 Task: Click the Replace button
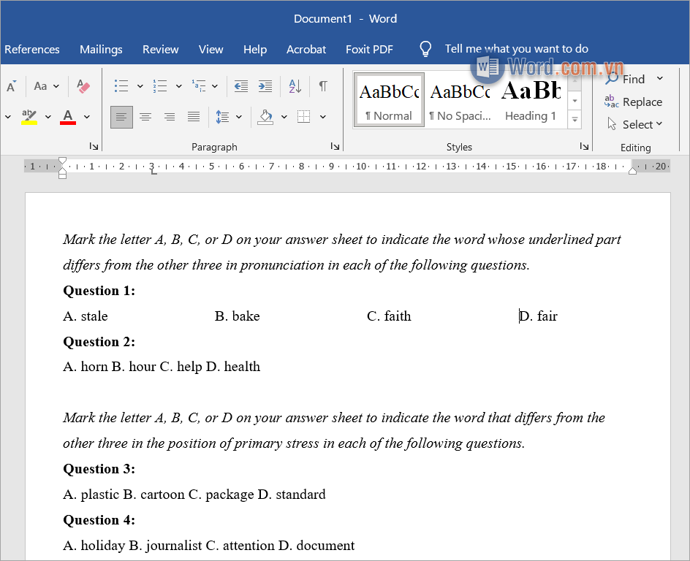pyautogui.click(x=634, y=102)
